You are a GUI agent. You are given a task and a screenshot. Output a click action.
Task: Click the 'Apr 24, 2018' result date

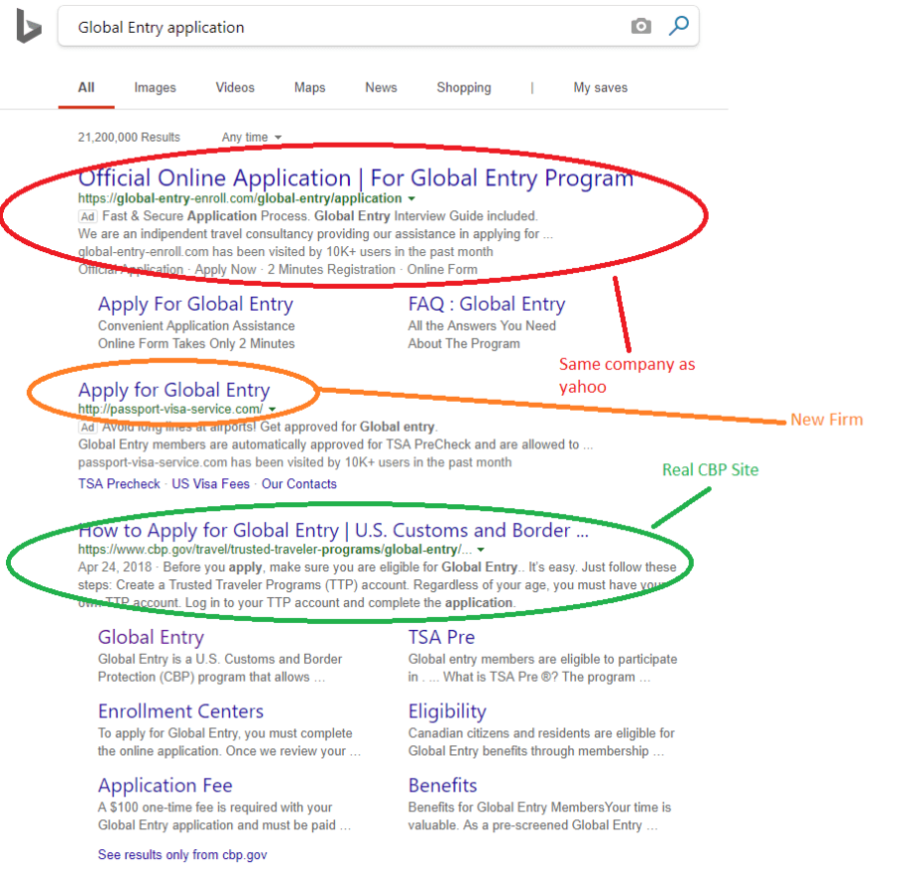click(115, 567)
